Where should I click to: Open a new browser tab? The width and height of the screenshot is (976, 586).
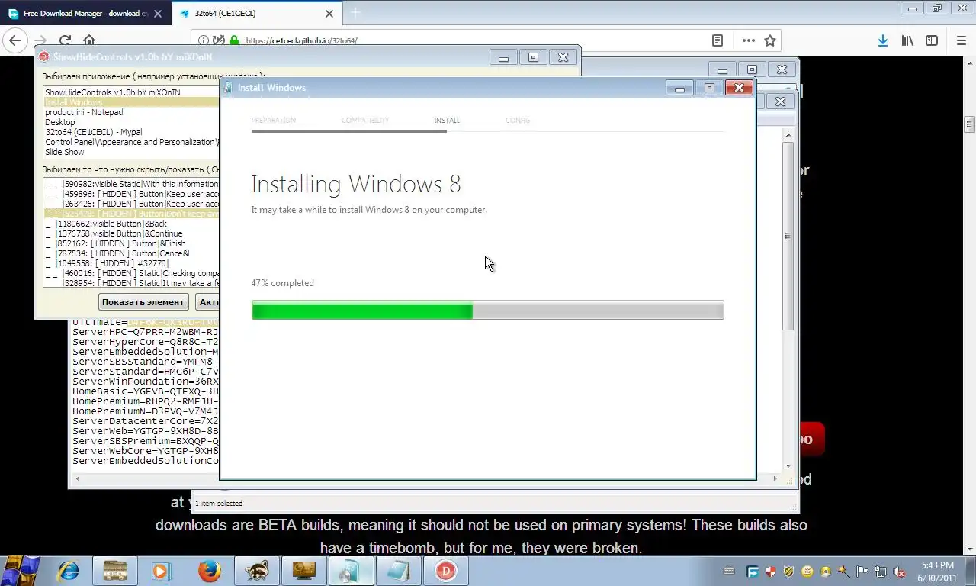355,13
